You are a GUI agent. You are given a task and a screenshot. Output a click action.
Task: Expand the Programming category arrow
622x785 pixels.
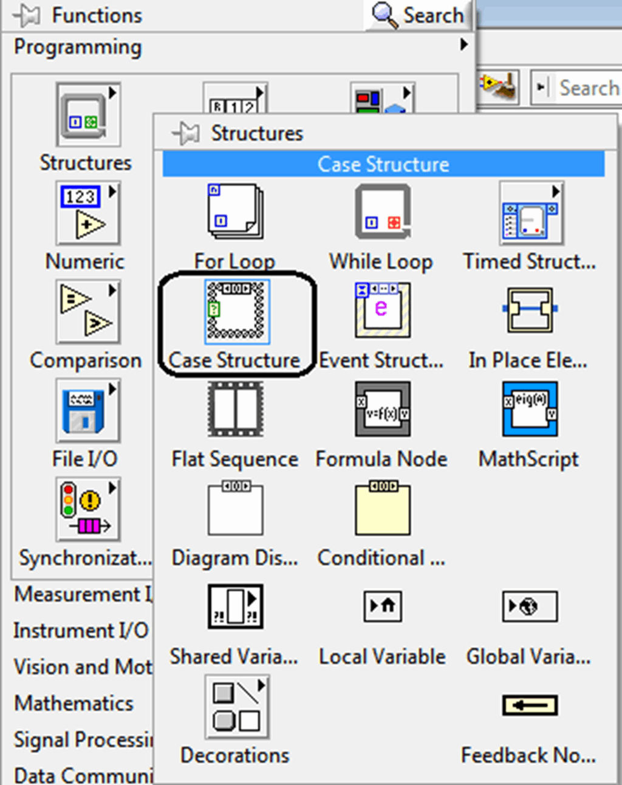[464, 44]
